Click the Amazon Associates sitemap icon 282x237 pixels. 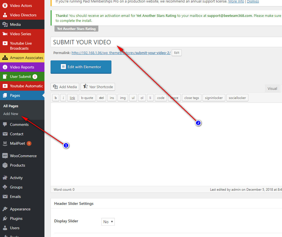[x=5, y=58]
